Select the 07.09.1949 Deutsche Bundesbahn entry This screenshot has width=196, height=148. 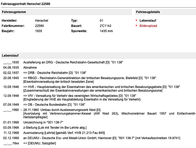click(54, 104)
